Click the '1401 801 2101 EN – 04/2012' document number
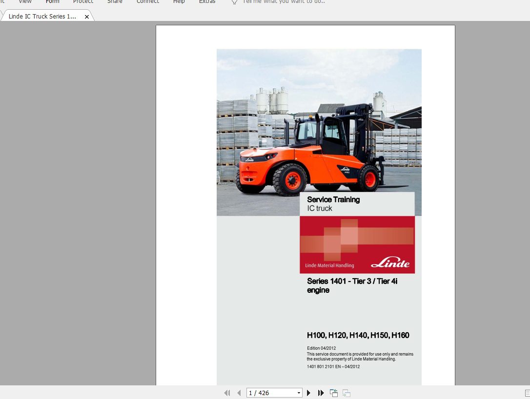The width and height of the screenshot is (530, 399). point(333,366)
